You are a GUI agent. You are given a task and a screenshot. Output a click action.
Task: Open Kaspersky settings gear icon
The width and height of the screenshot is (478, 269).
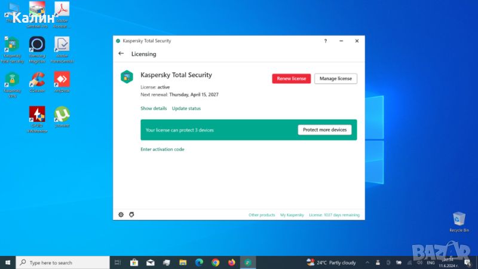click(121, 215)
